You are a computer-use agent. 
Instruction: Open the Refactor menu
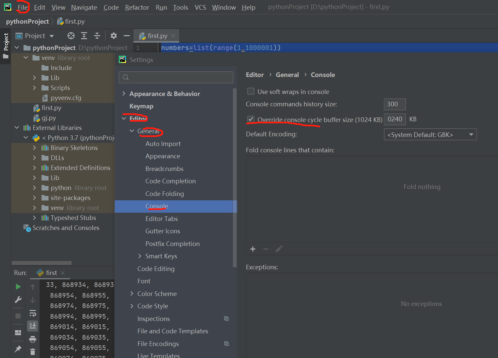point(137,7)
